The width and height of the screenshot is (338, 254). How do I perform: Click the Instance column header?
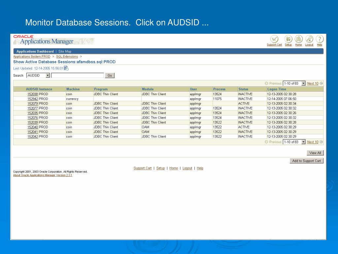[46, 89]
